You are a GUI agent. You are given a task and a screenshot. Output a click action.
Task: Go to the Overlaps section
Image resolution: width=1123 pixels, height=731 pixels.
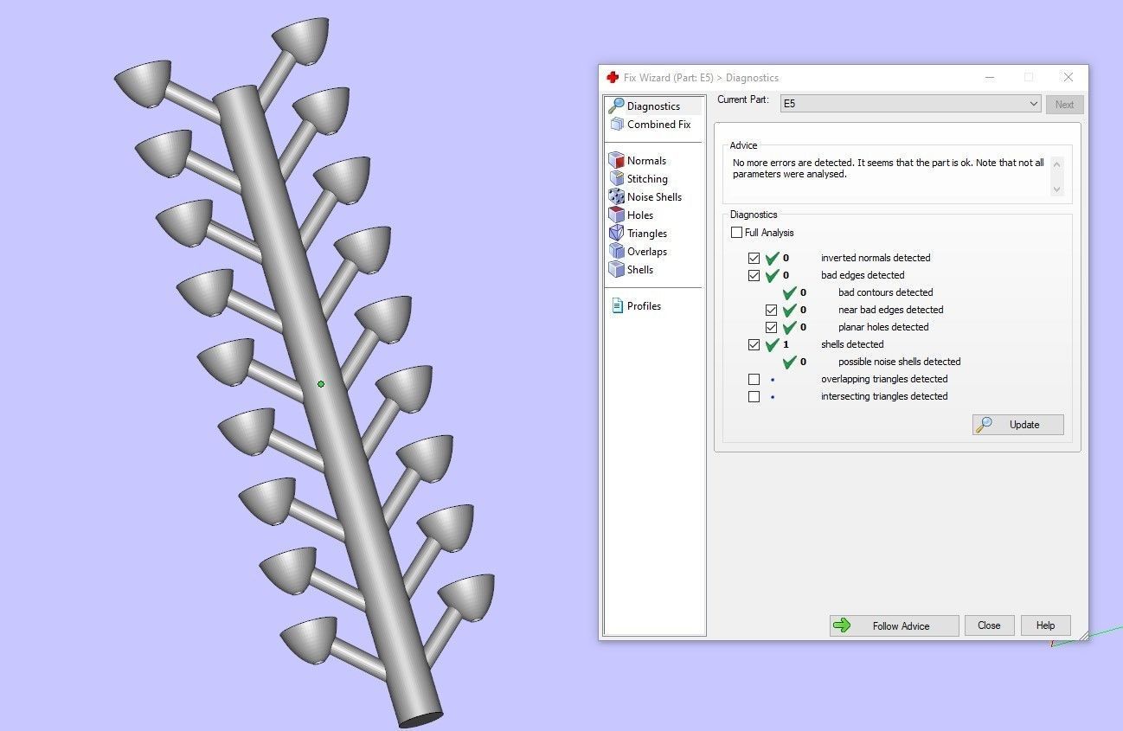point(646,251)
